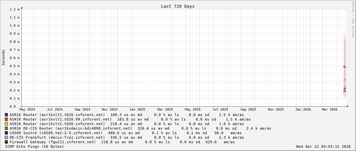Click the vertical "Seconds" axis label

pos(4,57)
